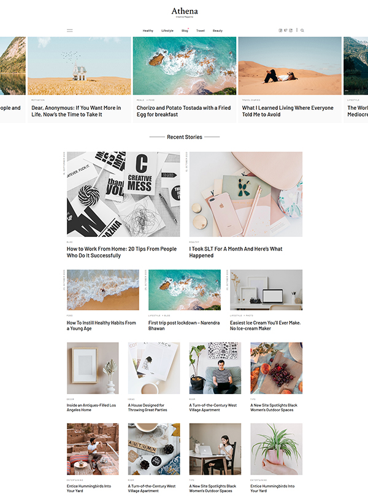Read What I Learned Living Where Everyone article
This screenshot has width=368, height=504.
pyautogui.click(x=288, y=111)
